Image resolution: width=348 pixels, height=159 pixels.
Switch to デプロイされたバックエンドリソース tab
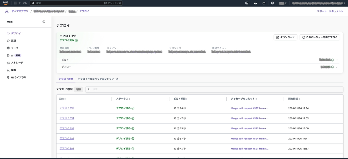coord(98,79)
